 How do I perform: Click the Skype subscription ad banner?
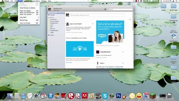click(110, 32)
